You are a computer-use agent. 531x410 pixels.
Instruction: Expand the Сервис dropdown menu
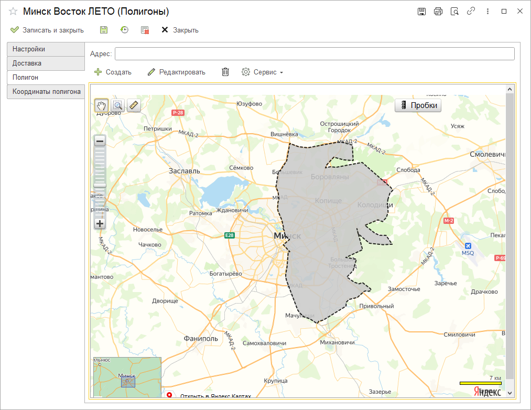(x=263, y=72)
